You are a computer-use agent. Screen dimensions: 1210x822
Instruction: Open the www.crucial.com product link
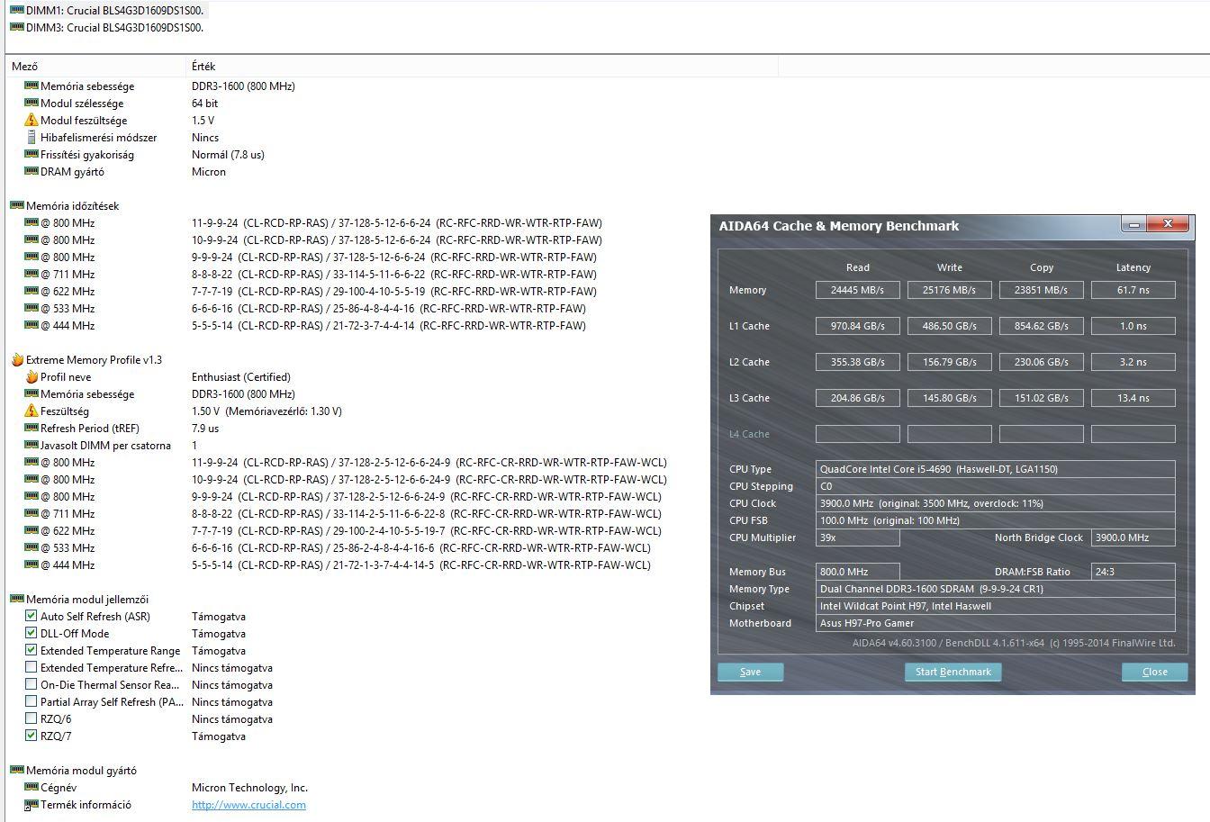(x=248, y=805)
